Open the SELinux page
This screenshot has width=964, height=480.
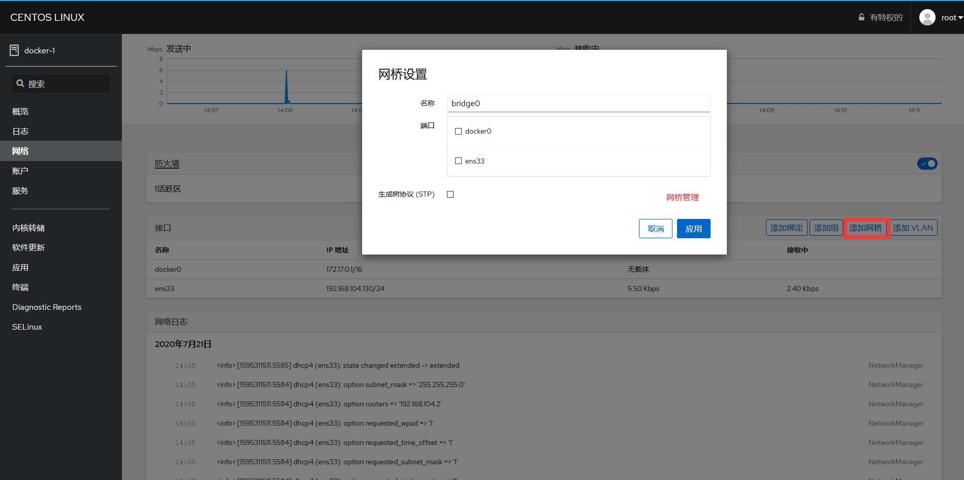pos(26,327)
